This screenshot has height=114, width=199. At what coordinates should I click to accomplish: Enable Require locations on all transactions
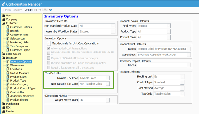[49, 67]
